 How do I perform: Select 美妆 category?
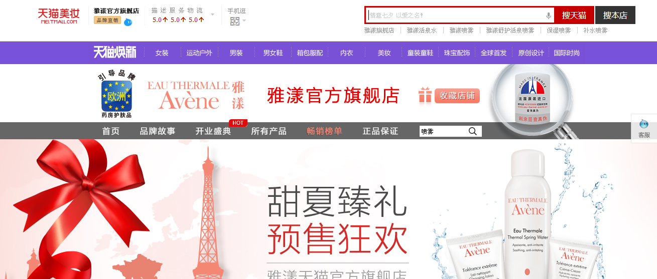tap(384, 53)
